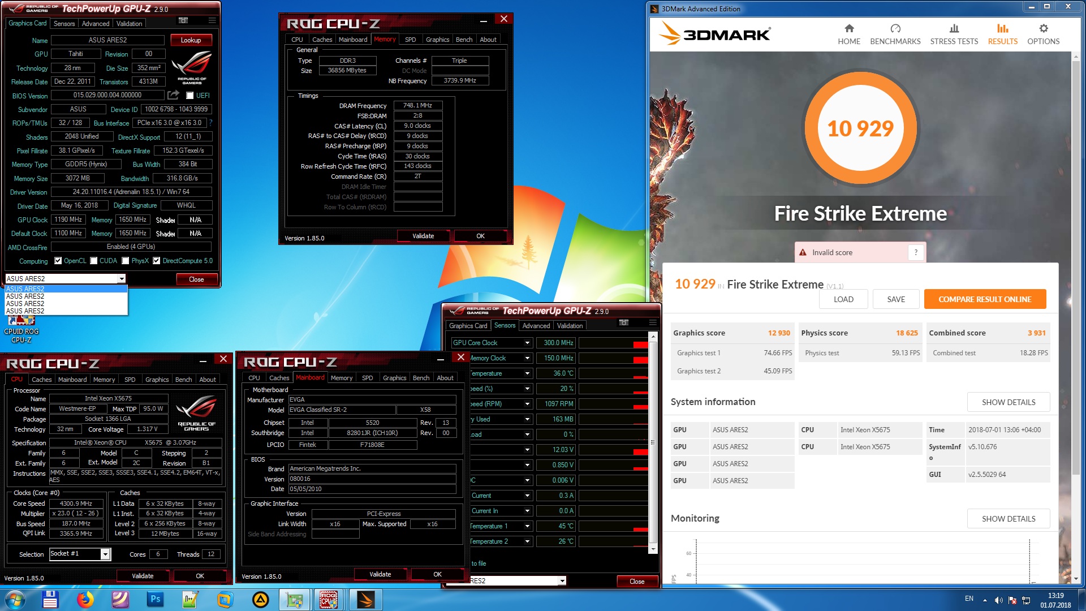Image resolution: width=1086 pixels, height=611 pixels.
Task: Click Validate in the CPU-Z Memory window
Action: [423, 236]
